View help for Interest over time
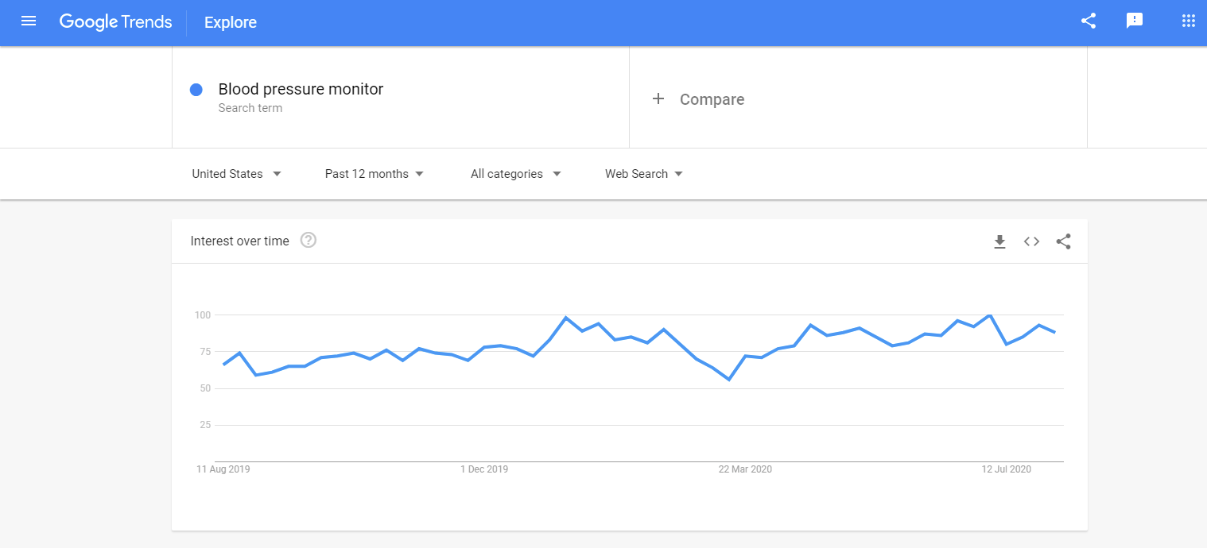Viewport: 1207px width, 548px height. [308, 239]
